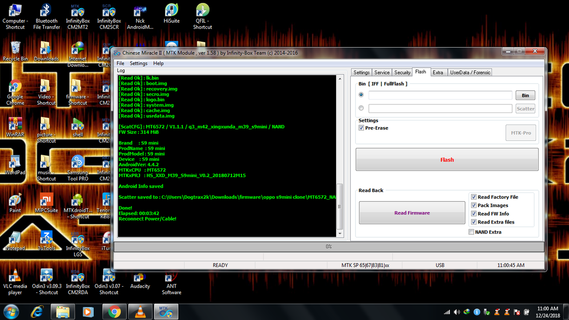Open the Windows Start button
The height and width of the screenshot is (320, 569).
(x=11, y=312)
